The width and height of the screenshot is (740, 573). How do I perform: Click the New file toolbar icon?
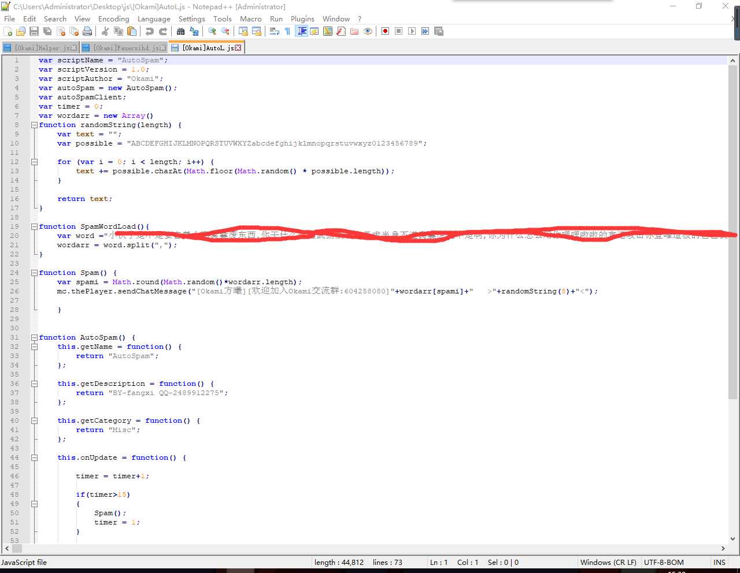[8, 31]
